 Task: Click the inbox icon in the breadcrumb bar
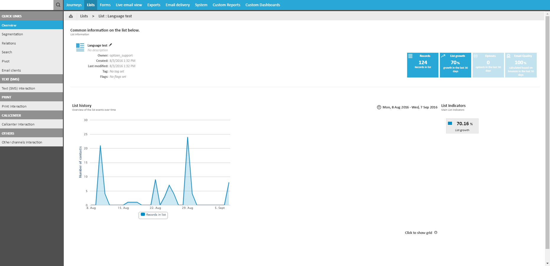[x=71, y=16]
